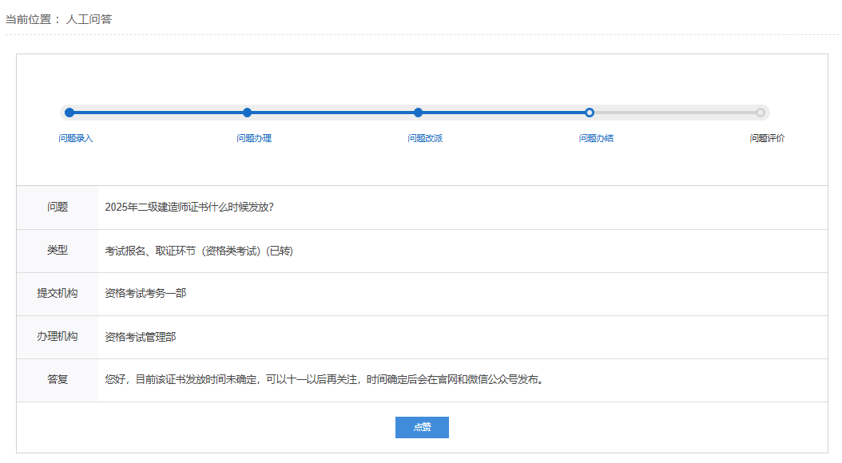Click the 办理机构 value 资格考试管理部

[x=141, y=337]
